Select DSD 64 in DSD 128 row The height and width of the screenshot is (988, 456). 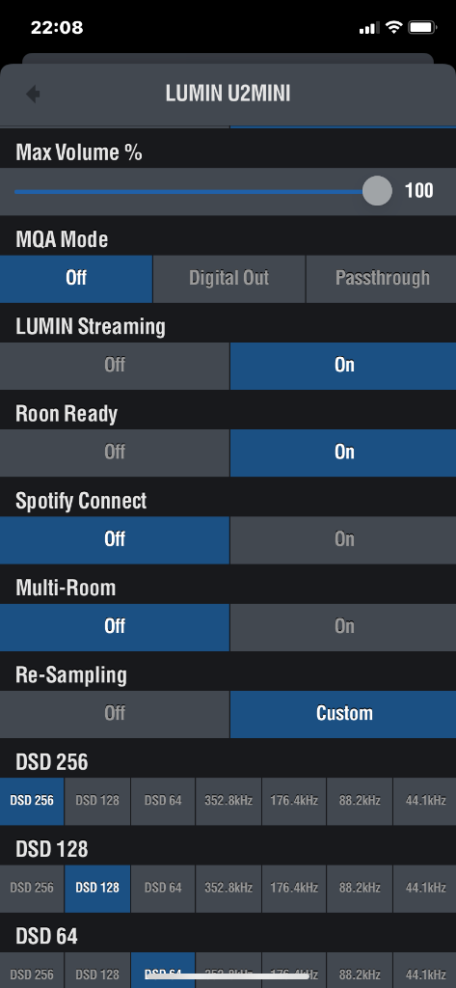pos(163,888)
